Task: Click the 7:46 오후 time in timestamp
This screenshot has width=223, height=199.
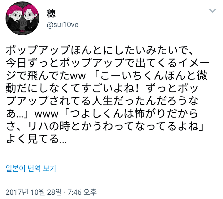Action: [x=82, y=192]
